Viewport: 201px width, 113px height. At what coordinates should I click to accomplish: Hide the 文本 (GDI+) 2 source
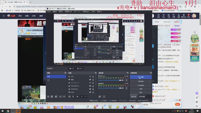[90, 86]
